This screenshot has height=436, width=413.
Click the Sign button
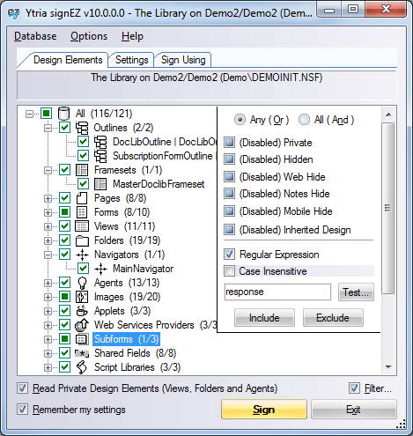click(x=264, y=410)
